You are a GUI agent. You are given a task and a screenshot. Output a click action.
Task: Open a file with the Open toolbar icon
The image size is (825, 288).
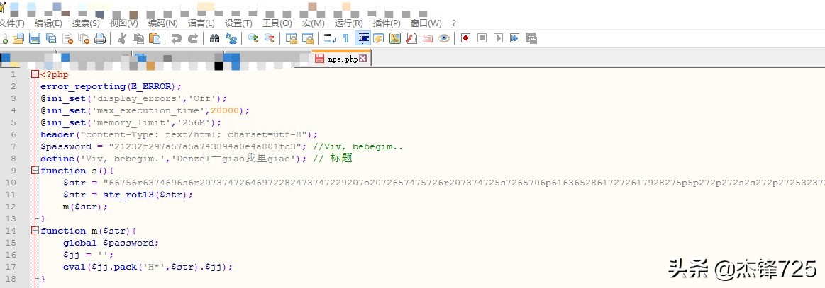point(18,38)
